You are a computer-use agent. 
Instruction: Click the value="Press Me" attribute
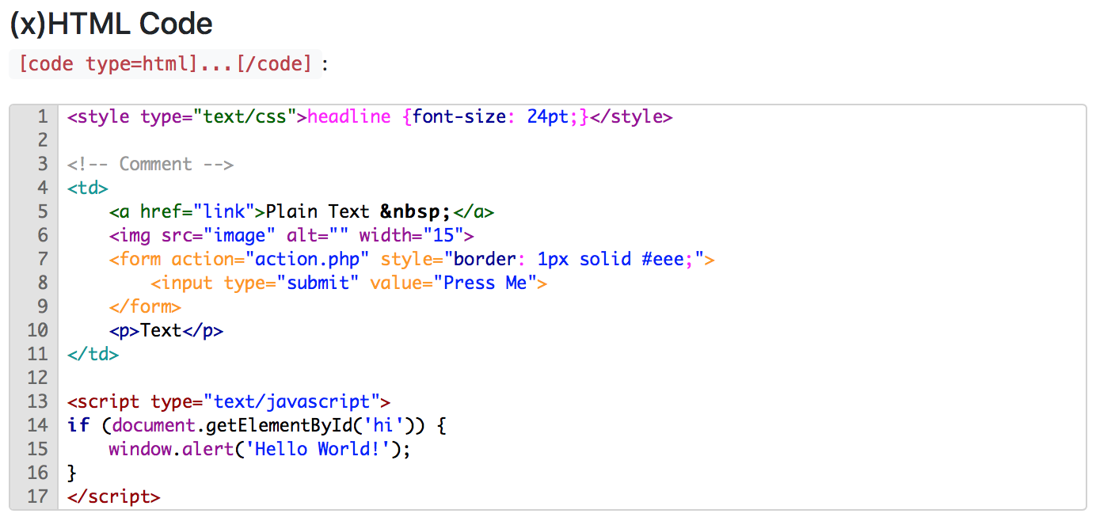[x=453, y=283]
